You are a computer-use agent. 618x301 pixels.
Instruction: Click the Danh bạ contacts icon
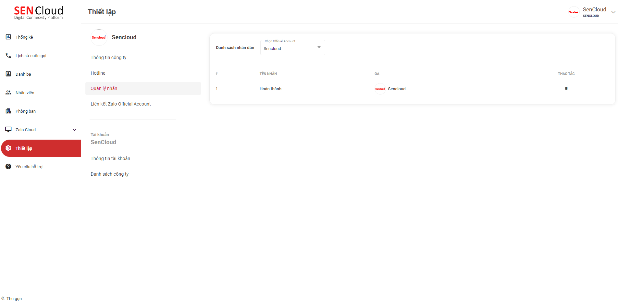pyautogui.click(x=8, y=74)
